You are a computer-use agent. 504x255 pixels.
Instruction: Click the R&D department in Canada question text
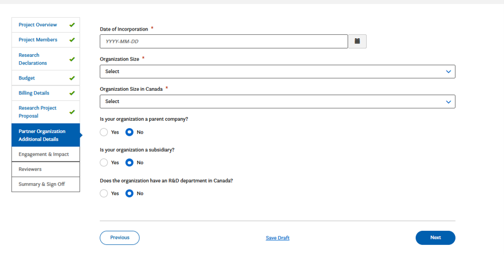[x=166, y=181]
